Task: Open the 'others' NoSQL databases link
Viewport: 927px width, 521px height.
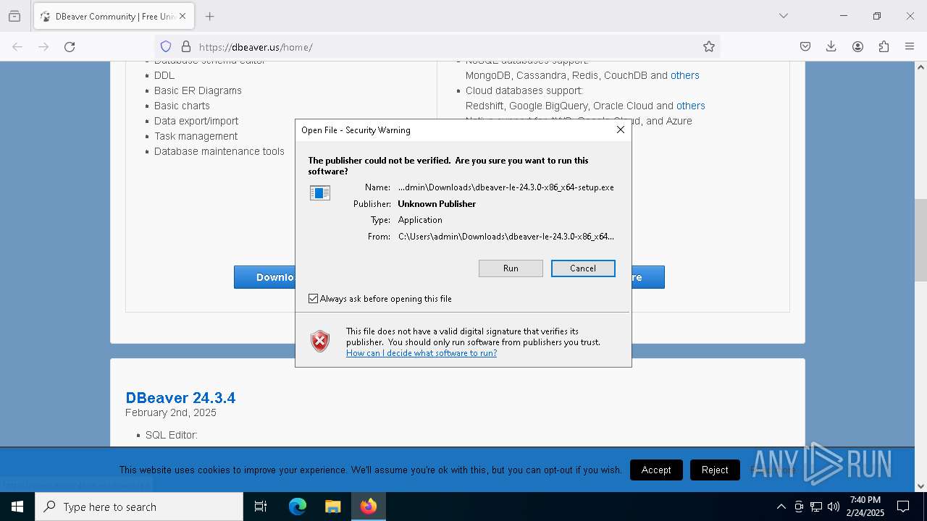Action: point(685,75)
